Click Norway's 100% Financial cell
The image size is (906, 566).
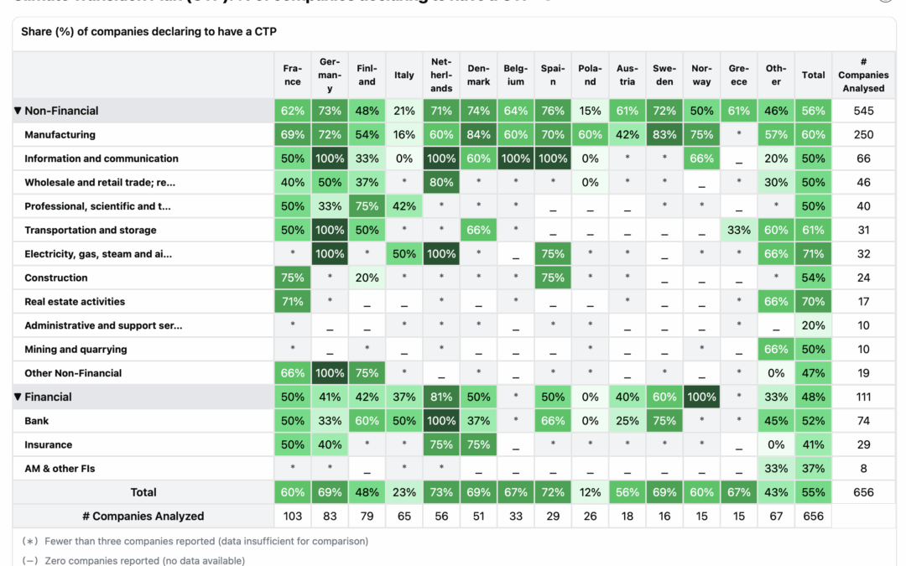(x=701, y=397)
